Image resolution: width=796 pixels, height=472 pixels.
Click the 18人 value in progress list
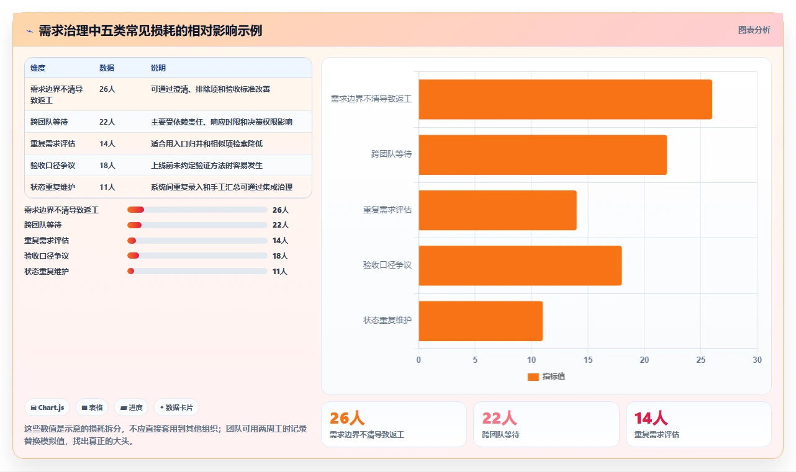point(281,256)
